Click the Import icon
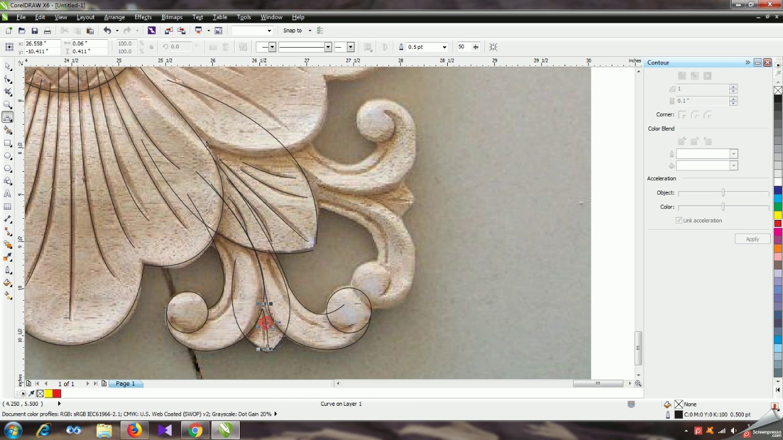Viewport: 783px width, 440px height. pos(169,31)
